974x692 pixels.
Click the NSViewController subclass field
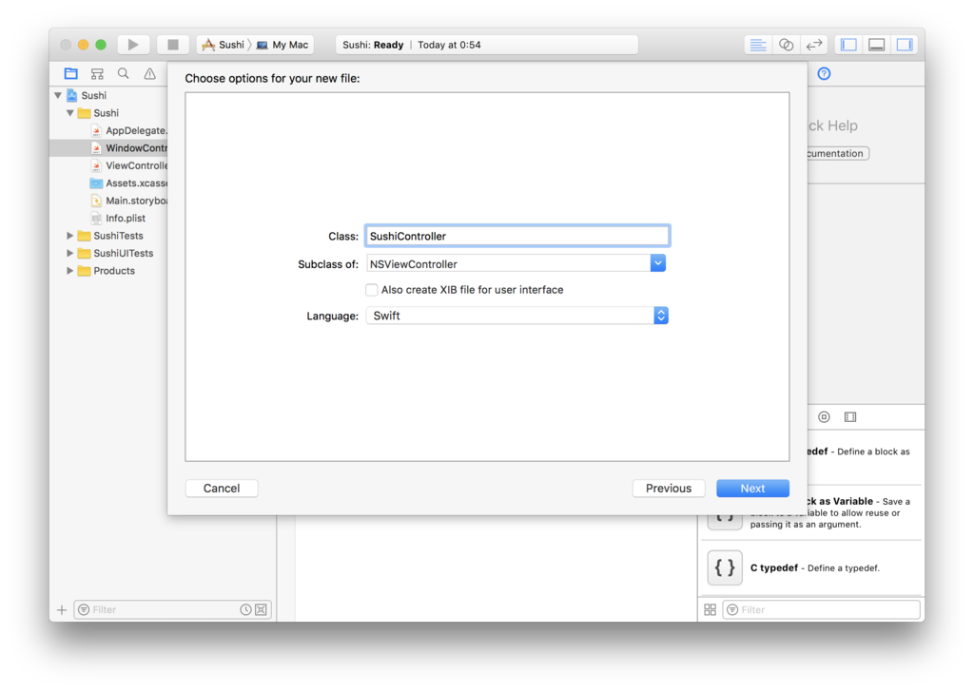click(x=508, y=263)
